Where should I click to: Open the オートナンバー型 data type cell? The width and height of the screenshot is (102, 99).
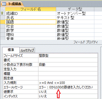(75, 14)
